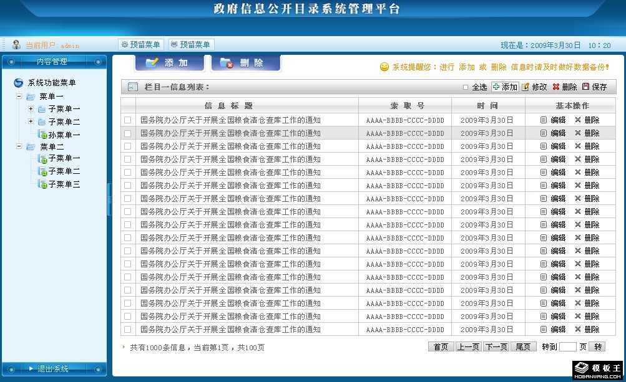Open the second 预留菜单 menu
Screen dimensions: 626x382
[191, 45]
